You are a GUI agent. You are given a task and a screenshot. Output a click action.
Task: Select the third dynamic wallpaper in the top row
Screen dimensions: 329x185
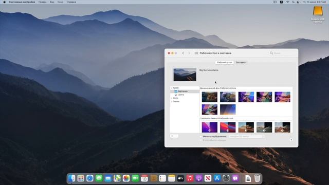click(246, 97)
